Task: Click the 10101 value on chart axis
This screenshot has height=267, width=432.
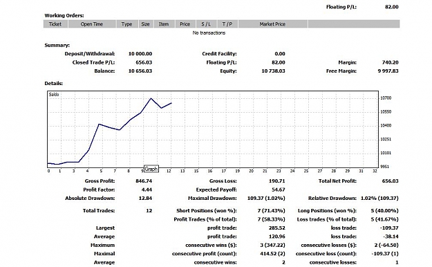Action: click(386, 153)
